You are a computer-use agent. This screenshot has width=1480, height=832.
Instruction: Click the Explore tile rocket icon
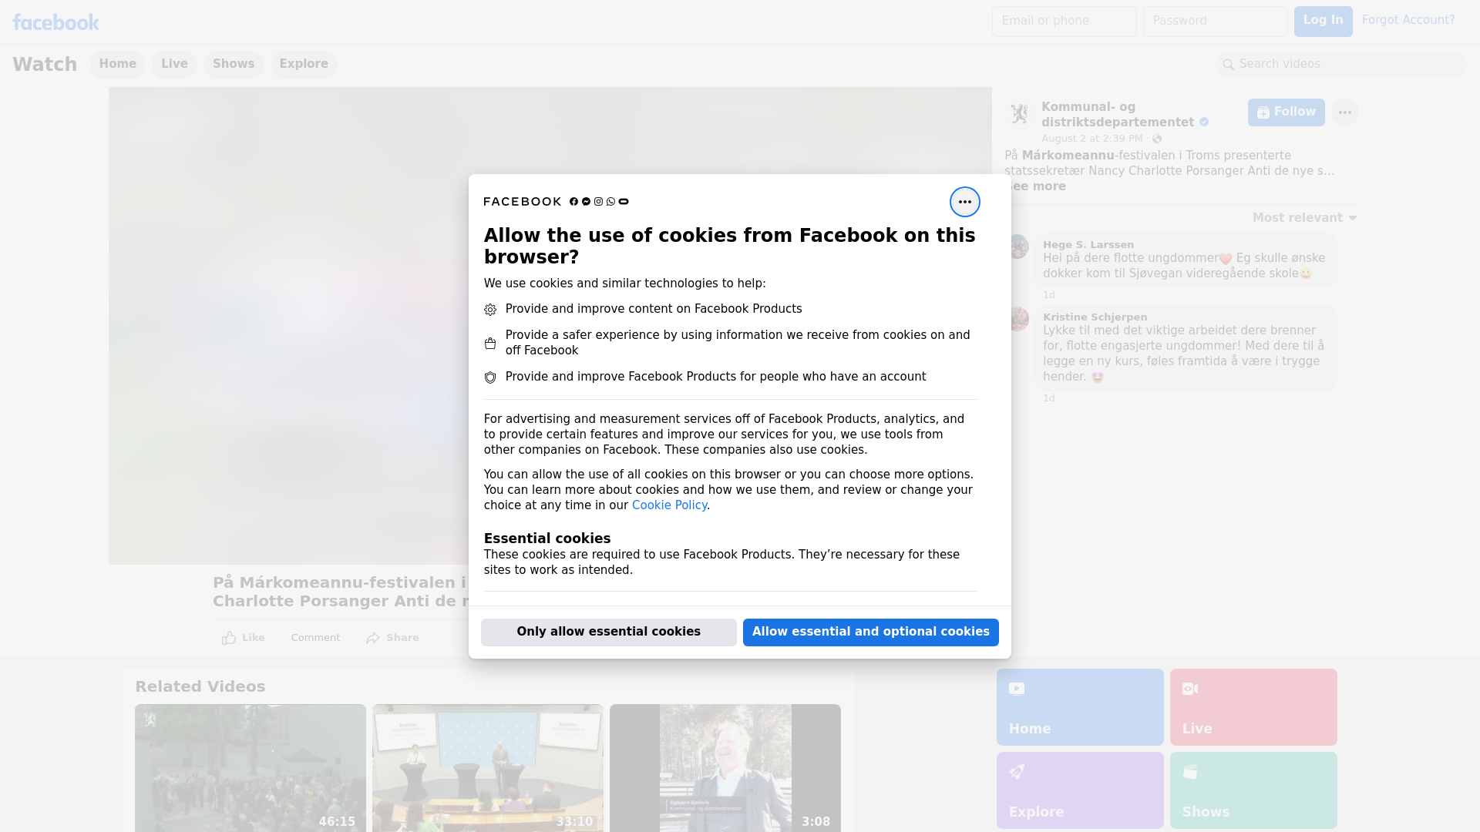[x=1017, y=772]
